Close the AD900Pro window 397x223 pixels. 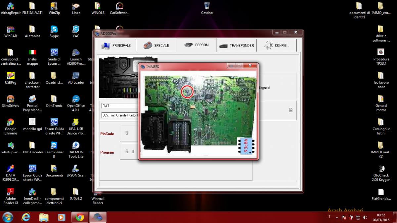pos(295,32)
